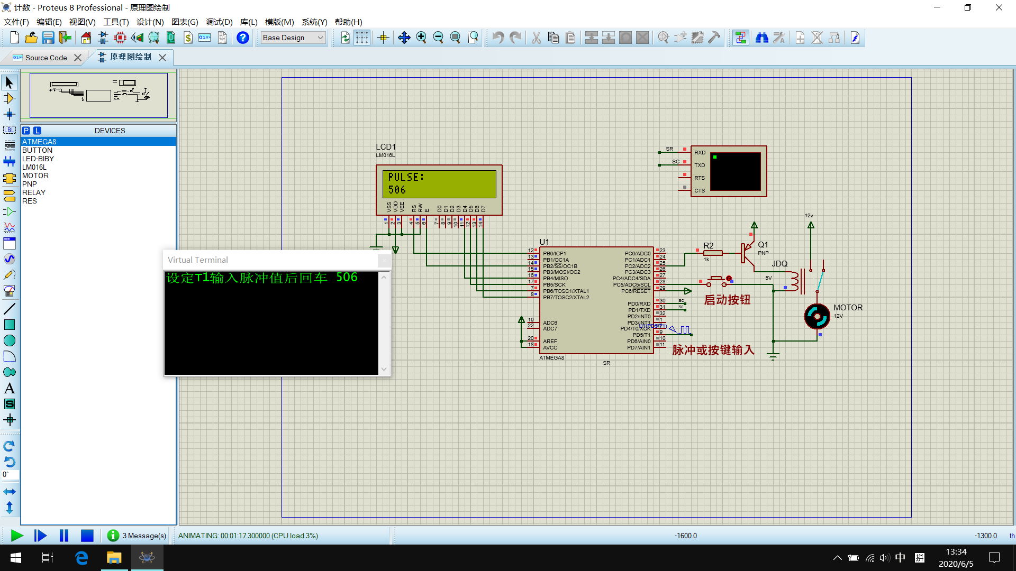
Task: Open the 3 Message(s) log
Action: coord(137,536)
